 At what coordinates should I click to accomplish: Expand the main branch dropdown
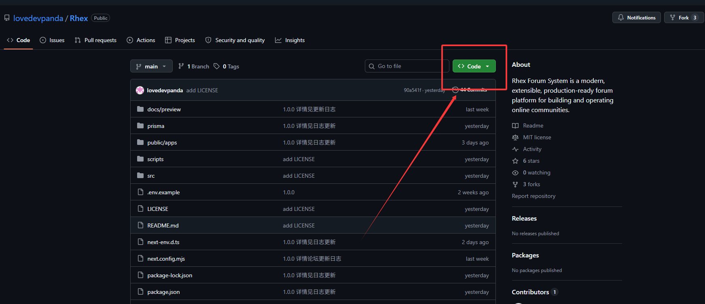[151, 66]
